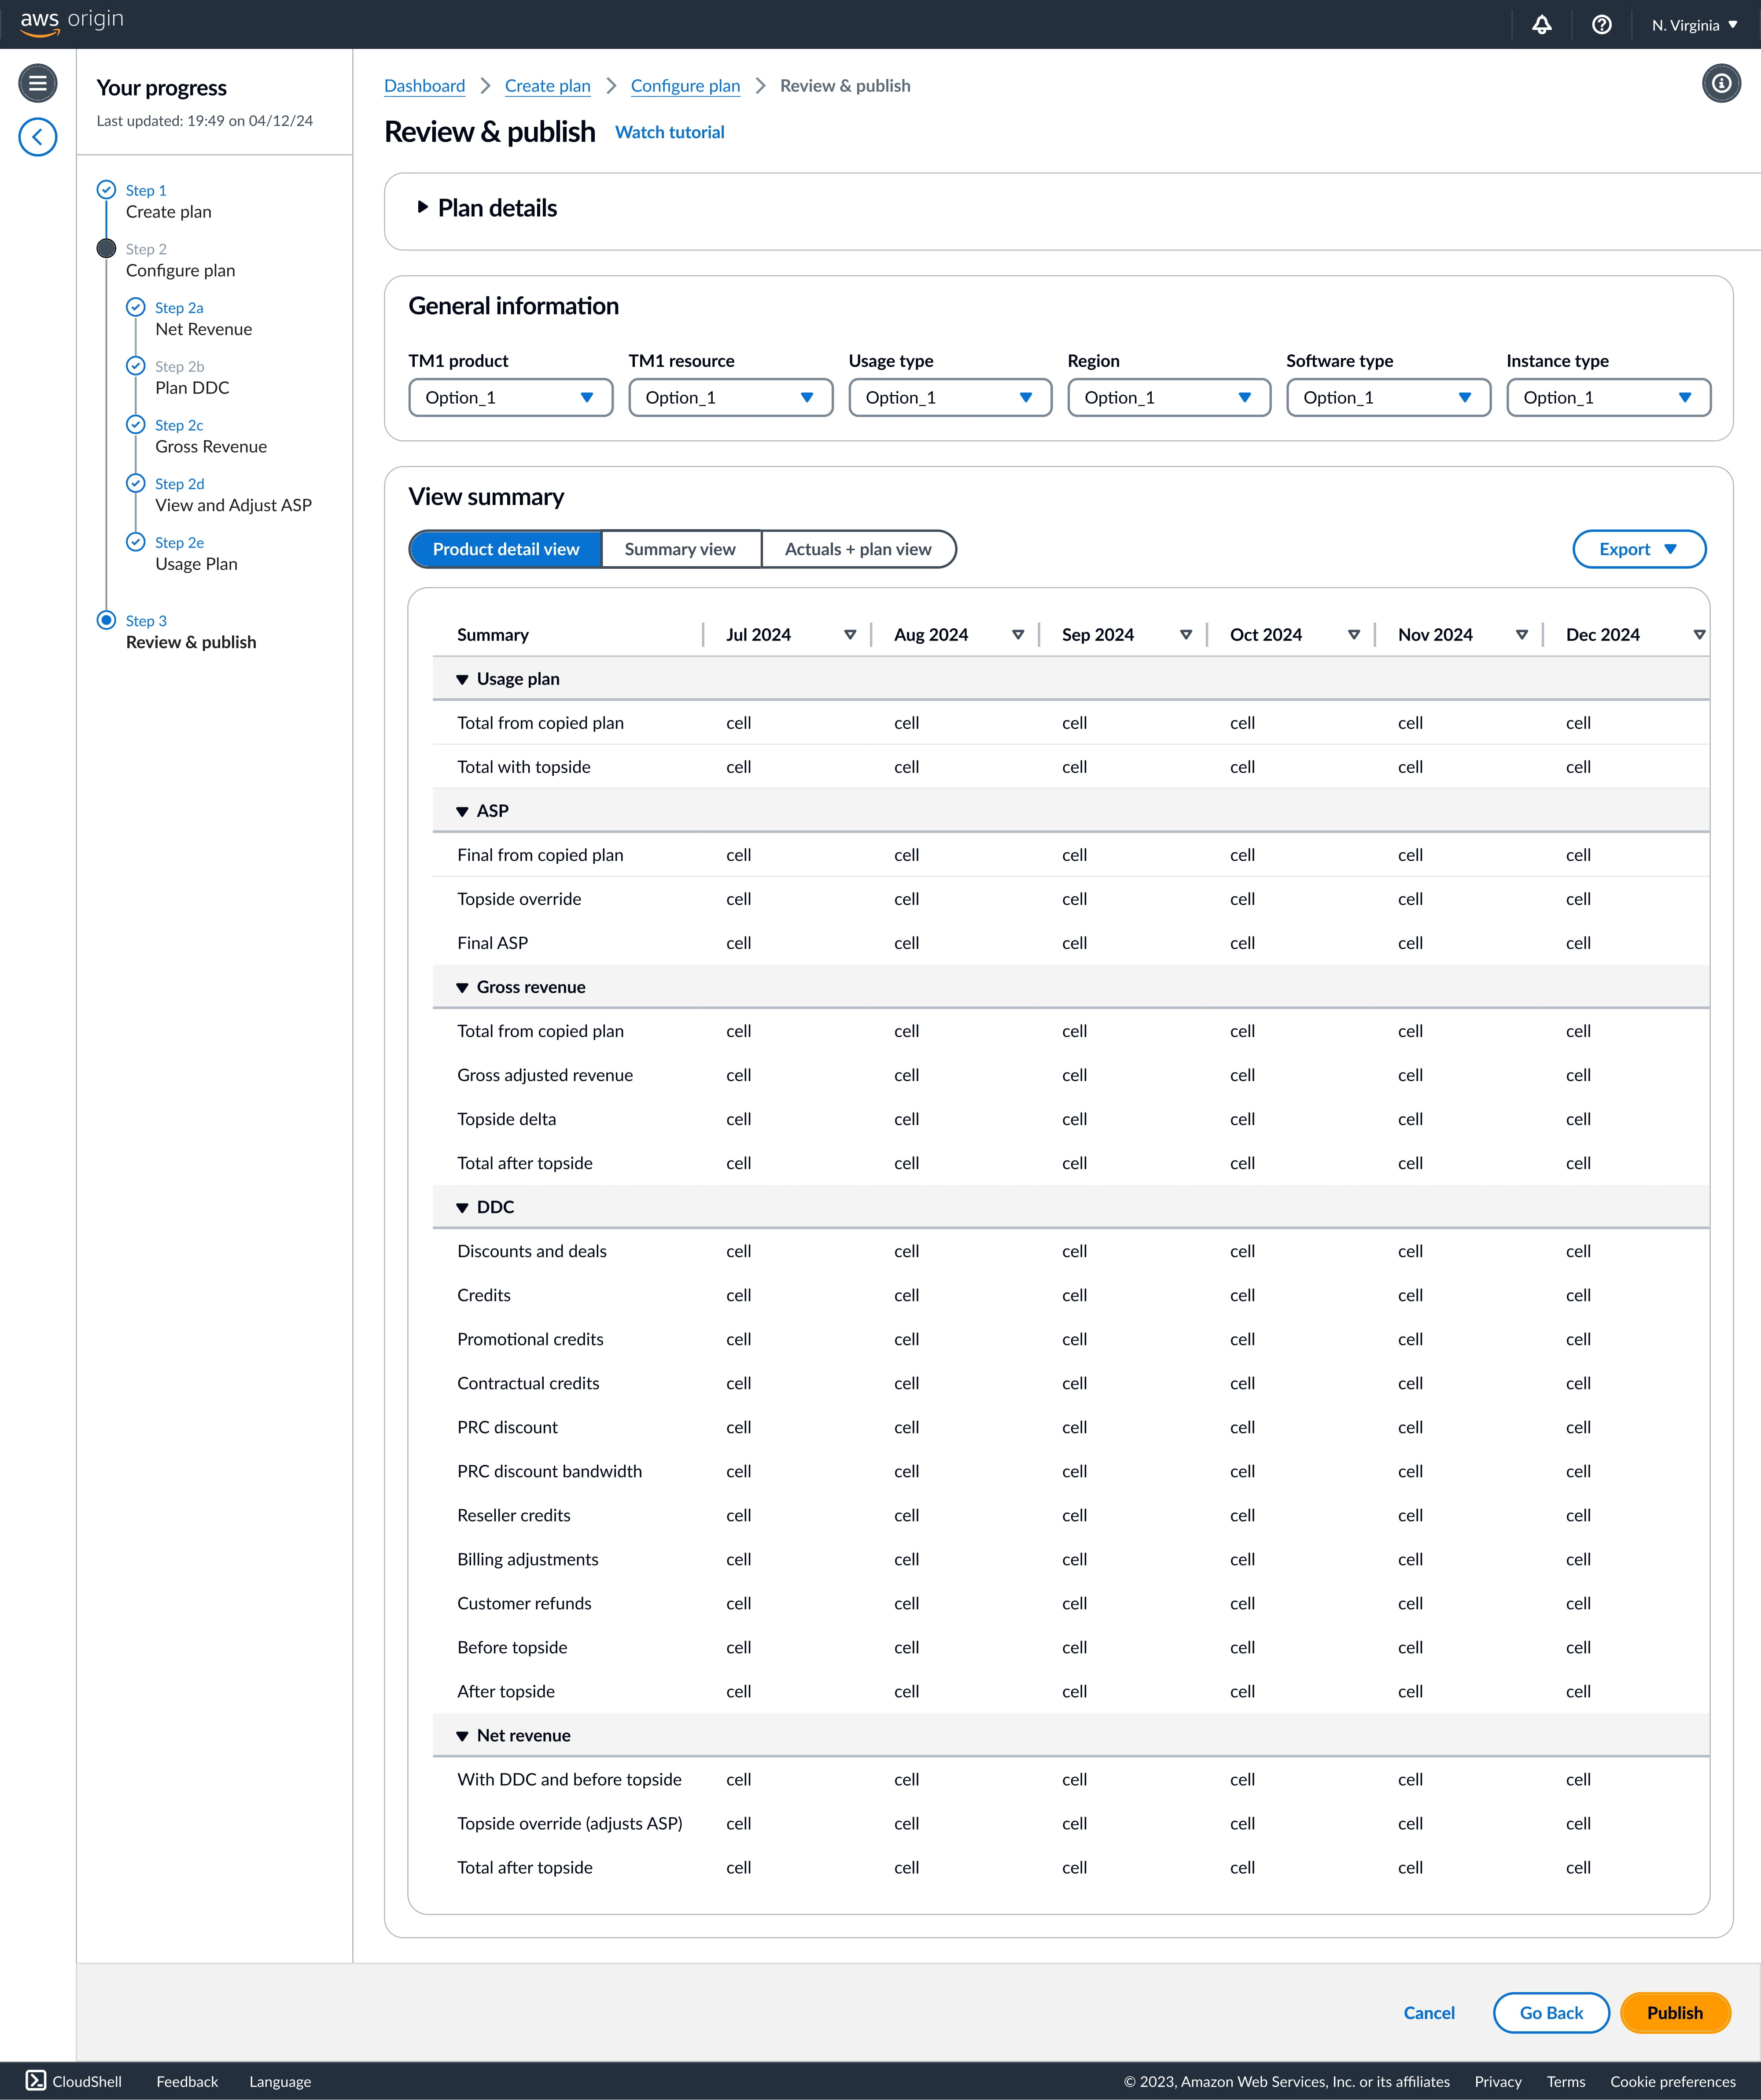The image size is (1761, 2100).
Task: Expand the Plan details section
Action: pyautogui.click(x=423, y=208)
